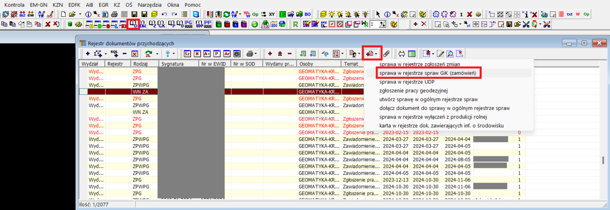Toggle the 'Sz' filter button

(x=187, y=54)
